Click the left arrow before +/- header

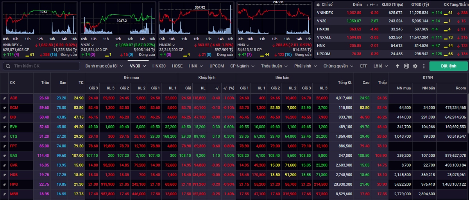368,5
